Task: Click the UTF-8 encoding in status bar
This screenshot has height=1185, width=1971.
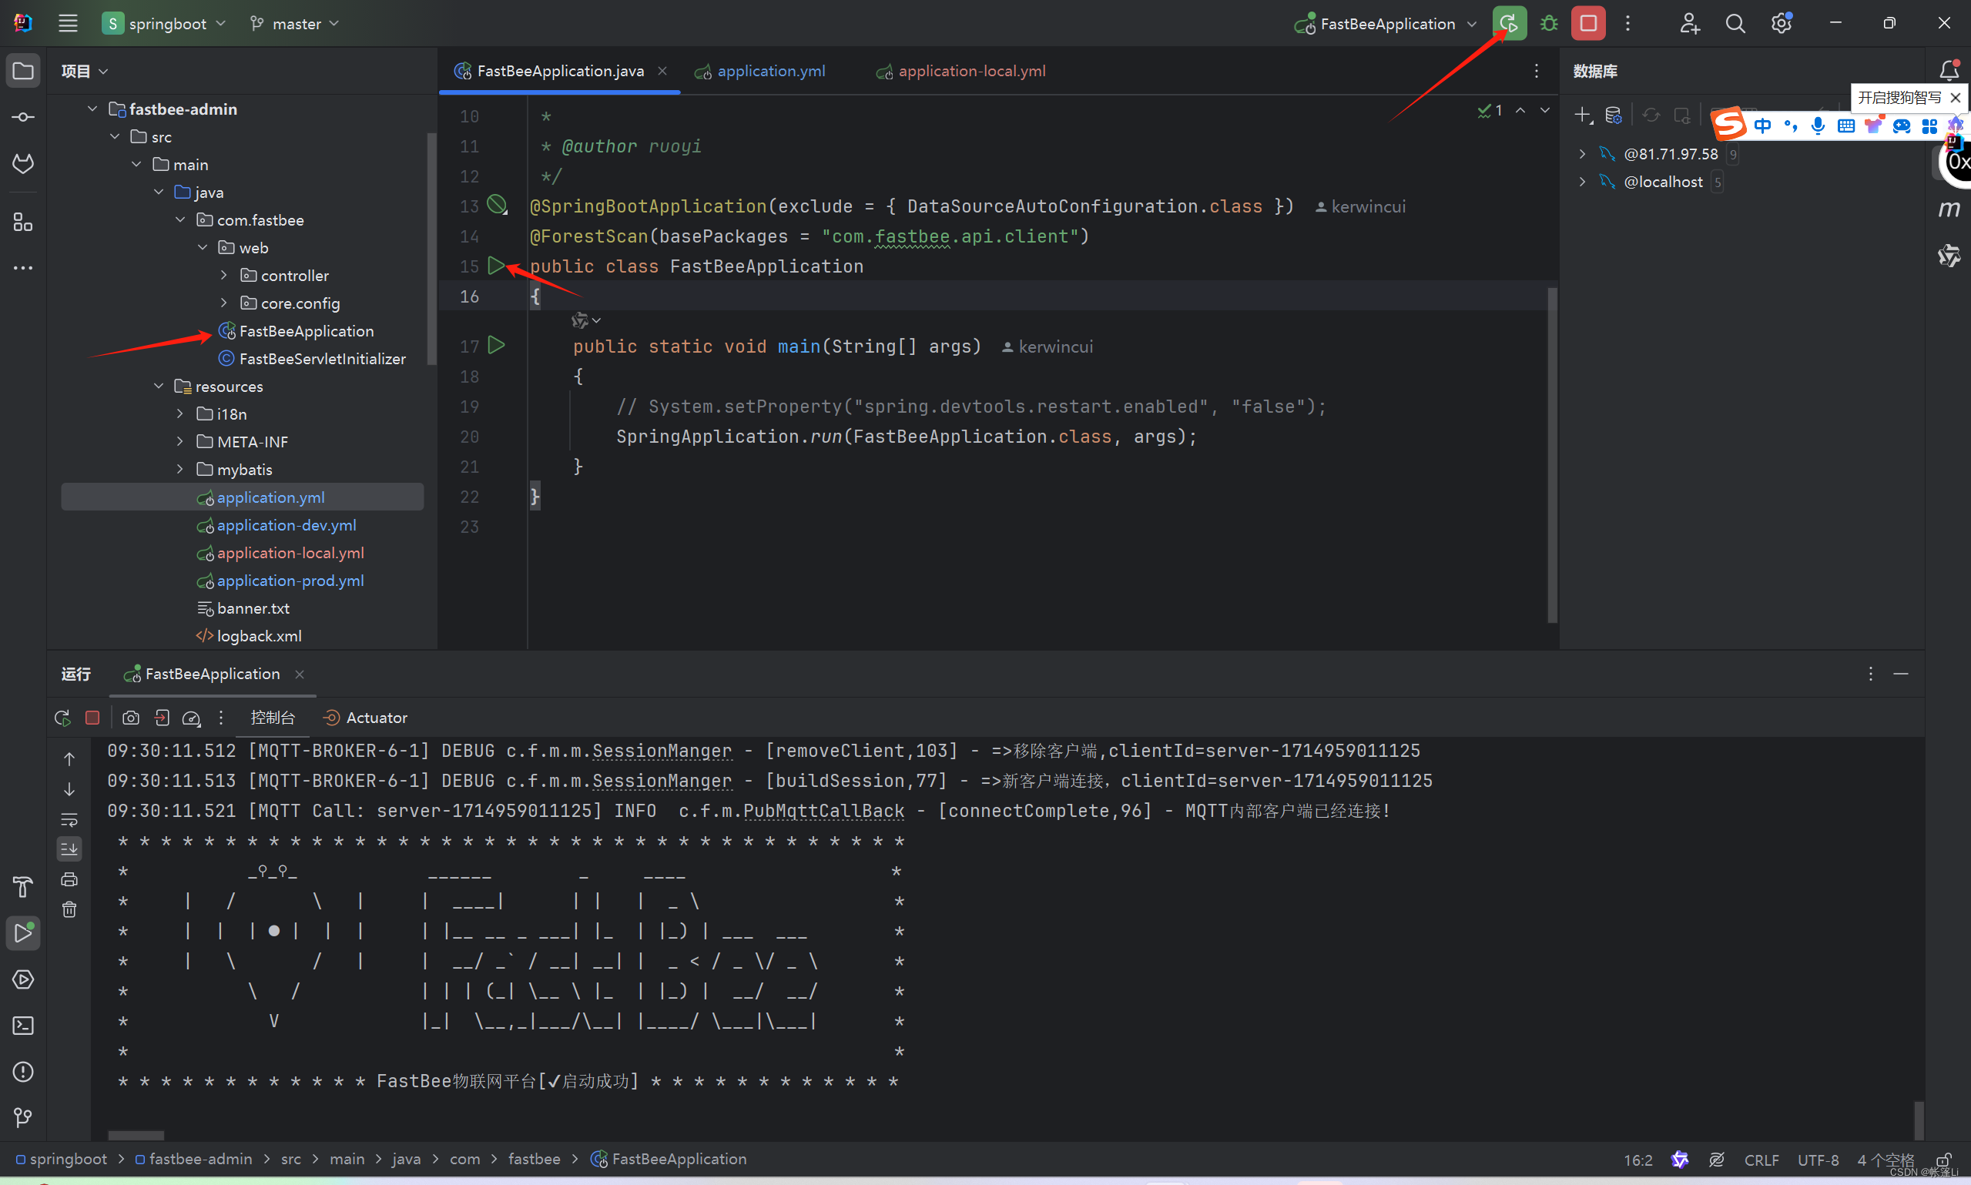Action: pos(1818,1160)
